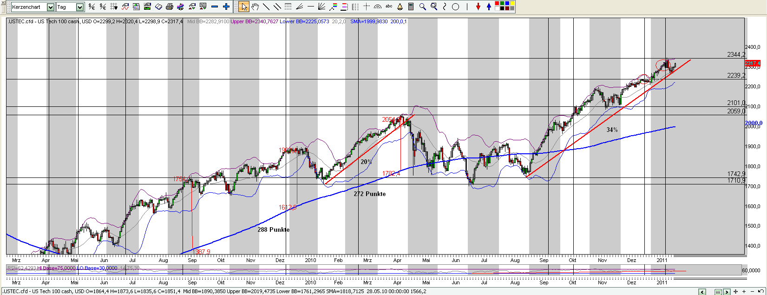Viewport: 767px width, 295px height.
Task: Select the vertical time zones tool
Action: pyautogui.click(x=355, y=7)
